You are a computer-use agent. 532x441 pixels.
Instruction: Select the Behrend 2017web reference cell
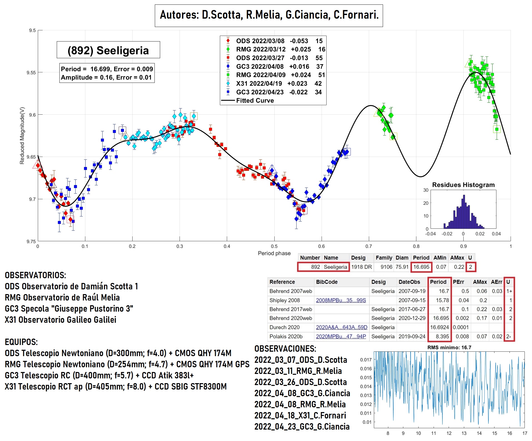(x=291, y=309)
